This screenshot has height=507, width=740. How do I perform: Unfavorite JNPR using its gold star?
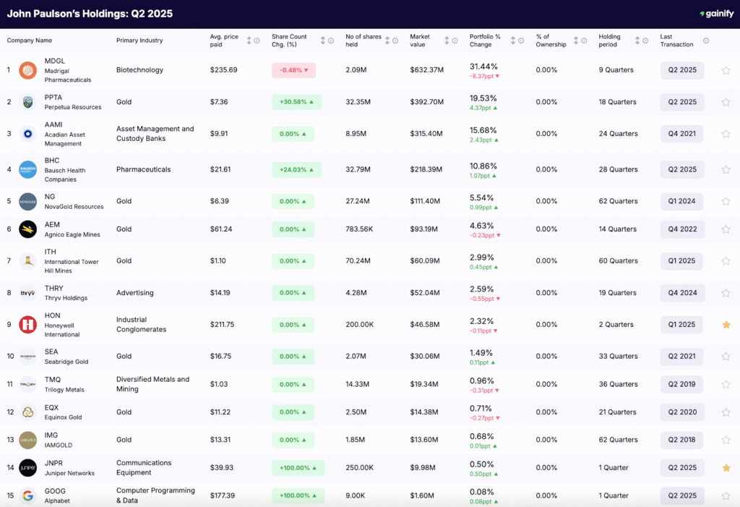pyautogui.click(x=726, y=468)
